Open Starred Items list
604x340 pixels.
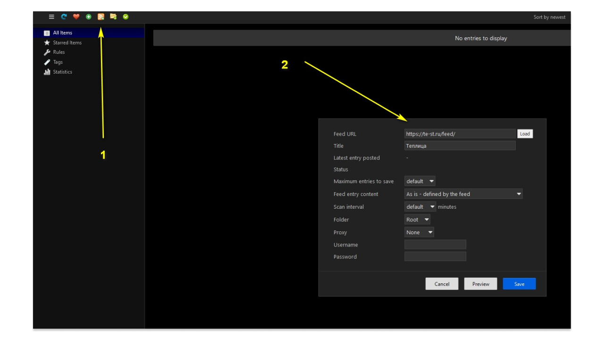(x=67, y=42)
